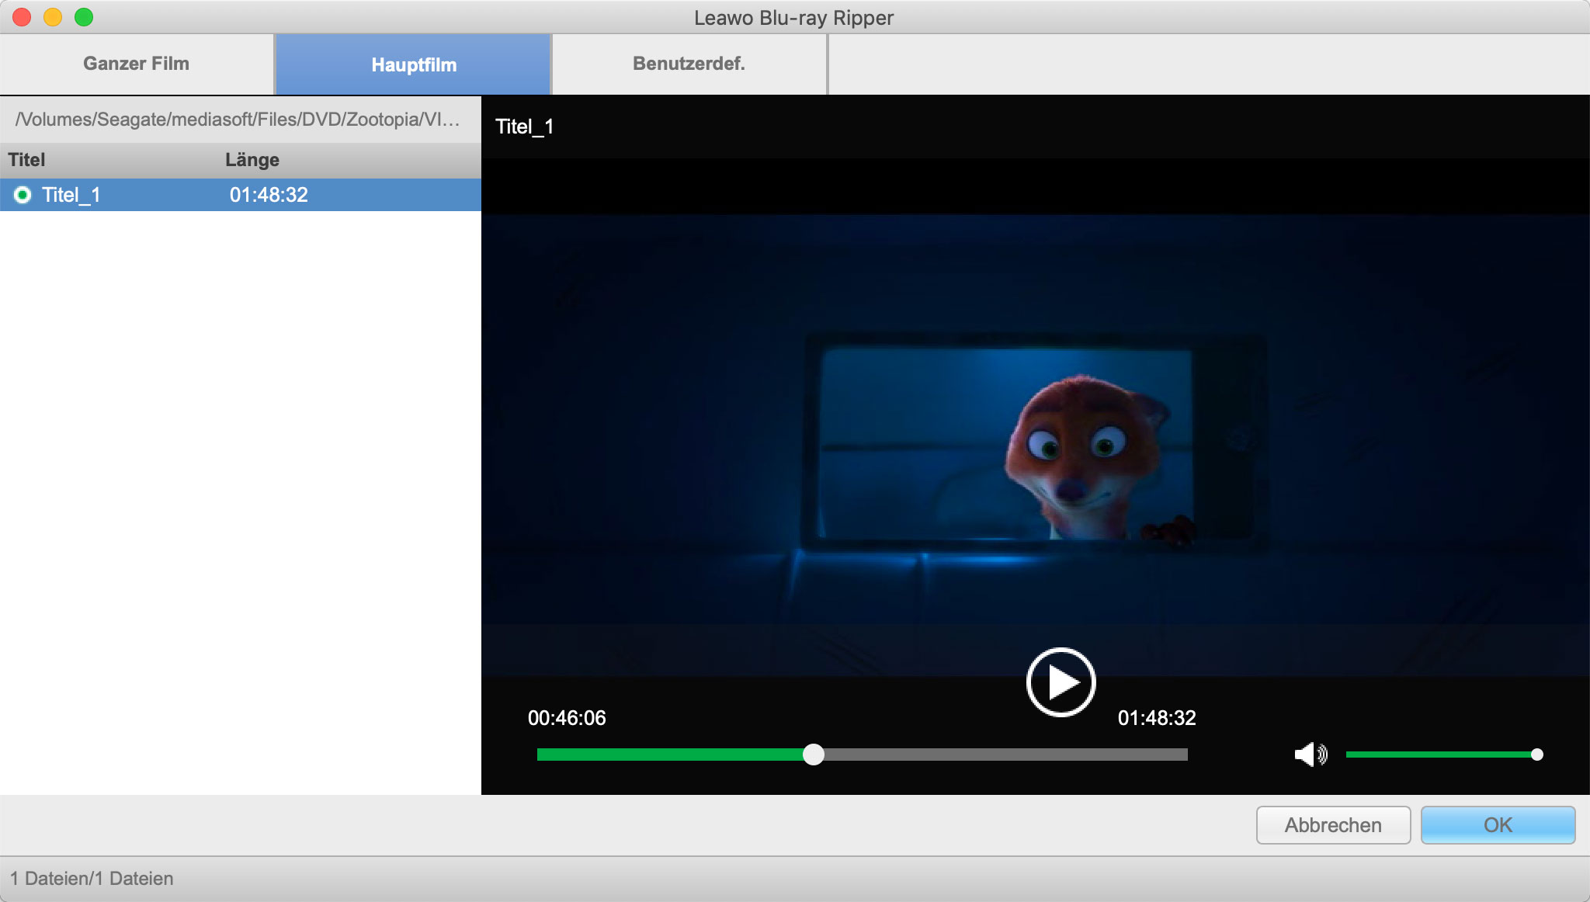The height and width of the screenshot is (902, 1590).
Task: Click the Titel_1 heading above the preview
Action: click(525, 127)
